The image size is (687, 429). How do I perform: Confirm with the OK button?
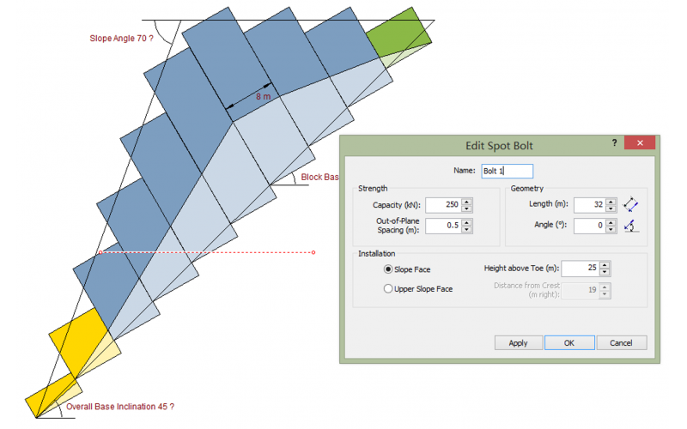568,342
